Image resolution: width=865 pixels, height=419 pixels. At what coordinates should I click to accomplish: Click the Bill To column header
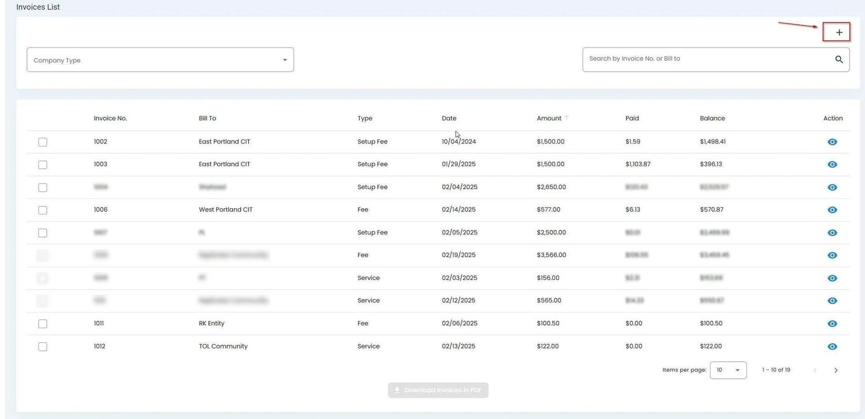tap(207, 118)
